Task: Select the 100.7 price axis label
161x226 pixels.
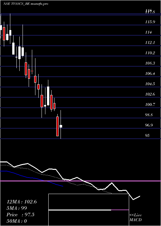Action: (x=150, y=105)
